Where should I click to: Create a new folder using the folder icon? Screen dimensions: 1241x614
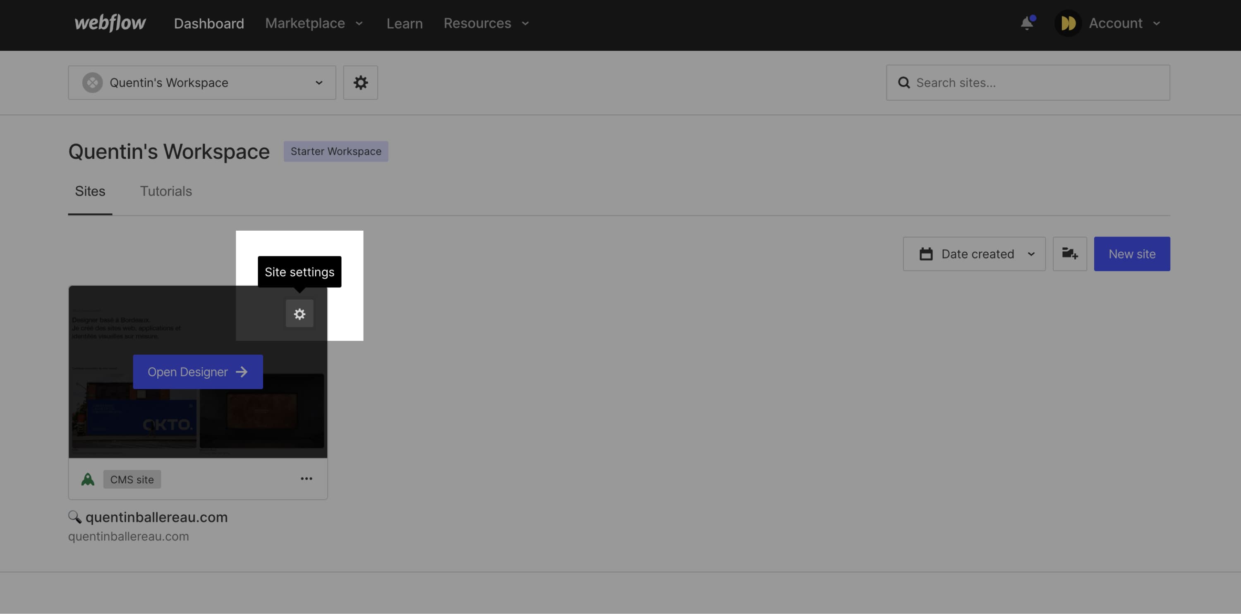1070,254
